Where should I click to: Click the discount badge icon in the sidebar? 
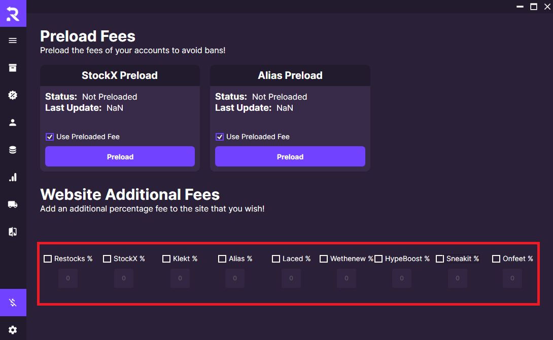click(x=13, y=95)
